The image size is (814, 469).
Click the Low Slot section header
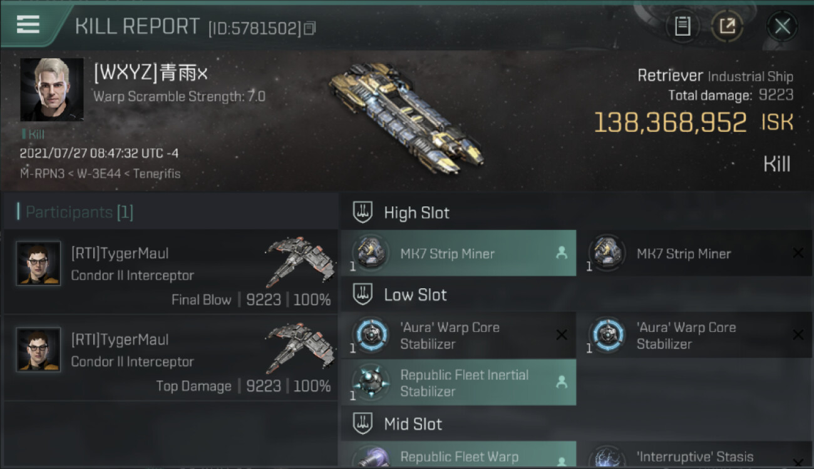(415, 295)
